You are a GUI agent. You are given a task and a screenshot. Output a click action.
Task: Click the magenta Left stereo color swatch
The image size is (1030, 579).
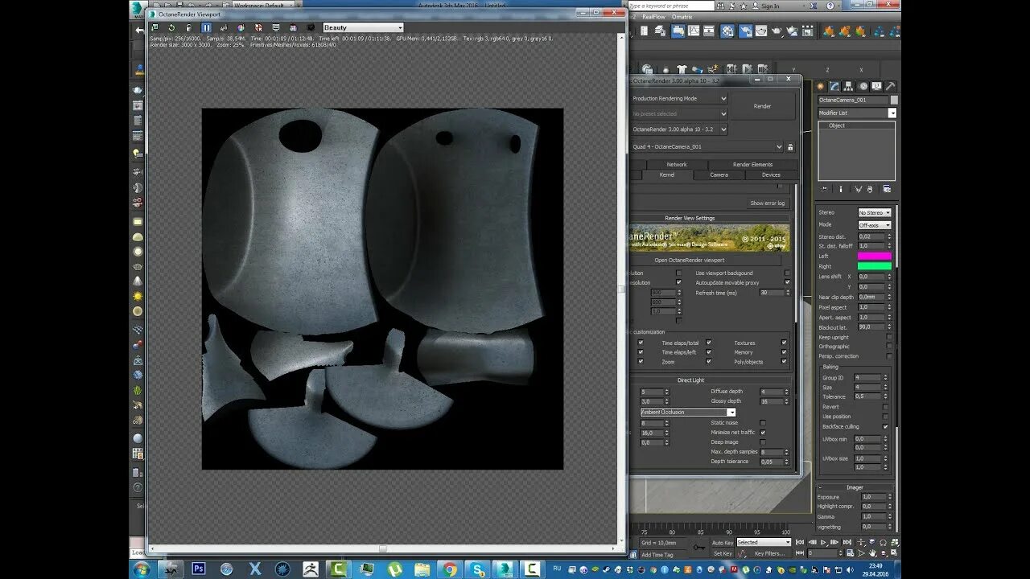point(874,256)
